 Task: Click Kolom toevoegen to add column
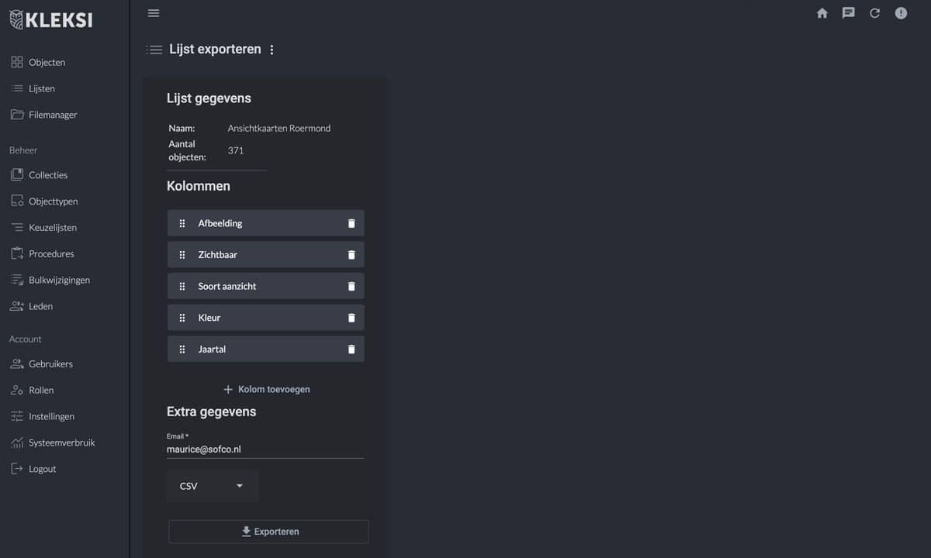[266, 389]
